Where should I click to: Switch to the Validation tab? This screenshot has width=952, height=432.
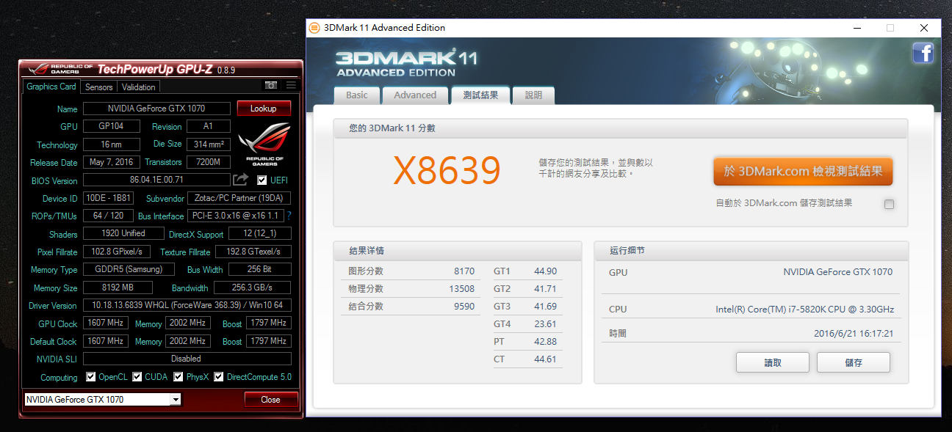pos(139,87)
